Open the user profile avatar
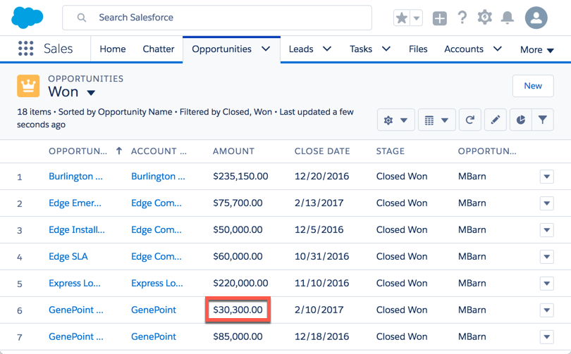 536,18
